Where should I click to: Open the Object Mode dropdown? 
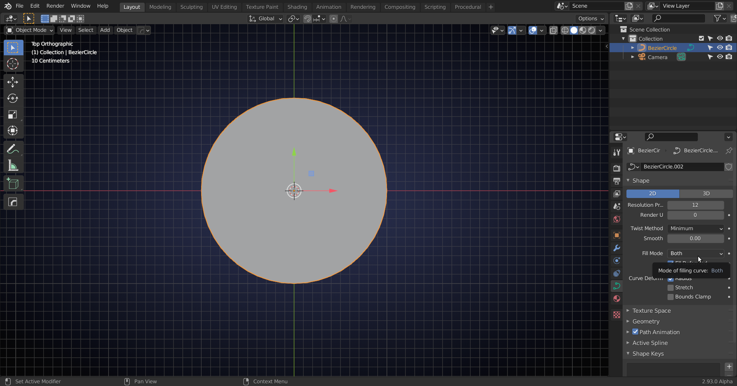30,30
